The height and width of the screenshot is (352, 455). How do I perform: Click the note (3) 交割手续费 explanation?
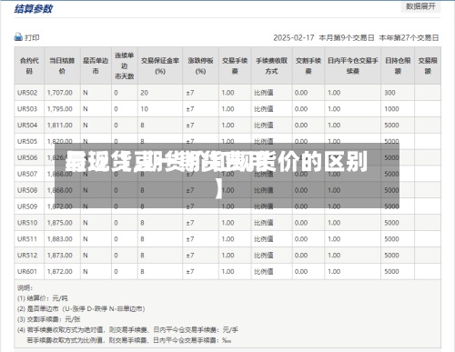coord(49,319)
